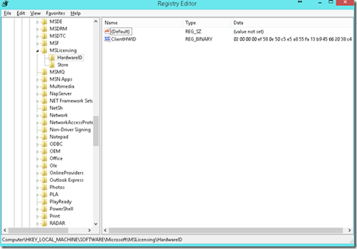
Task: Click tree pane scroll up arrow
Action: pos(95,21)
